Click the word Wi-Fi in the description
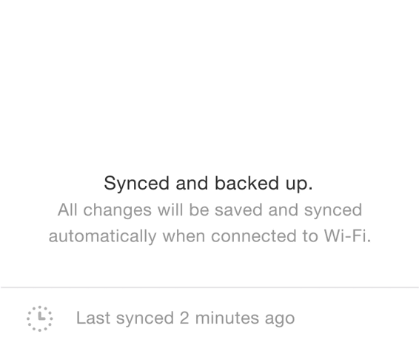419x351 pixels. tap(348, 235)
